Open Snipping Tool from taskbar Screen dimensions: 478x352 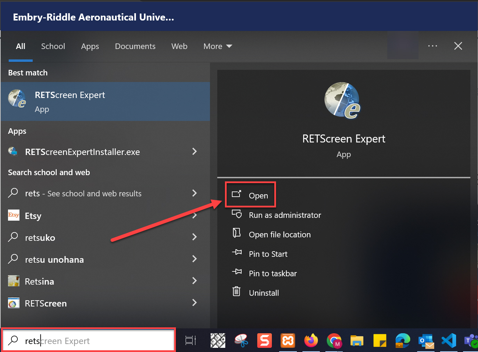241,341
